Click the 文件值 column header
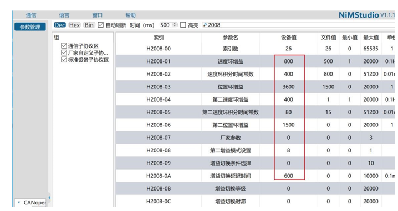Screen dimensions: 398x211 (x=328, y=38)
